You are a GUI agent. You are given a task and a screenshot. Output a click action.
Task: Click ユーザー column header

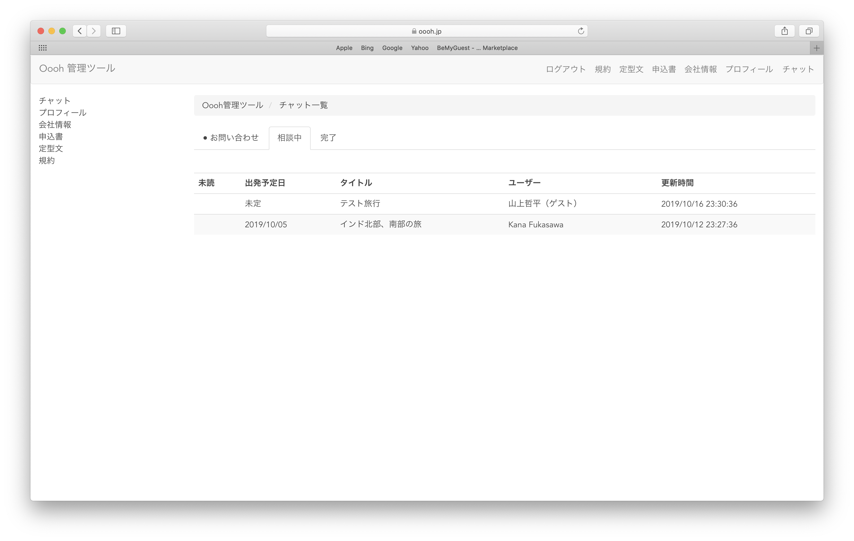point(525,183)
